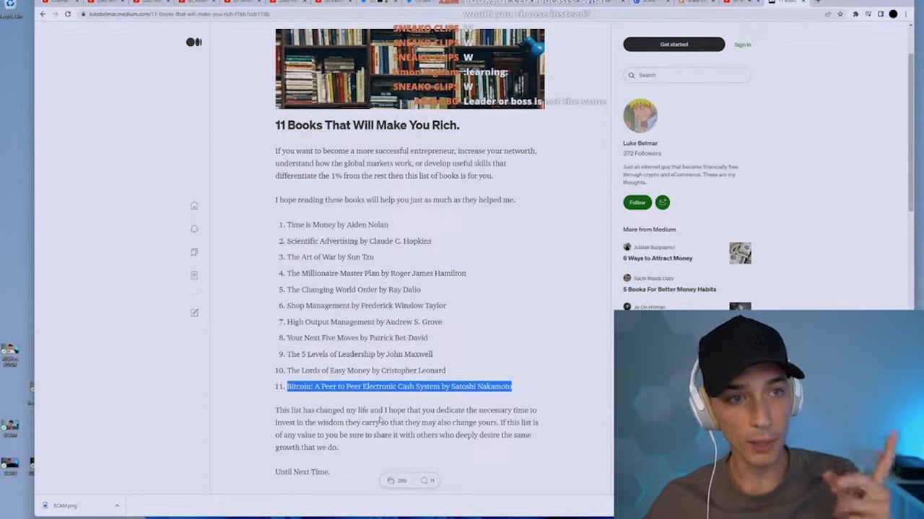
Task: Open the notifications bell in sidebar
Action: point(194,229)
